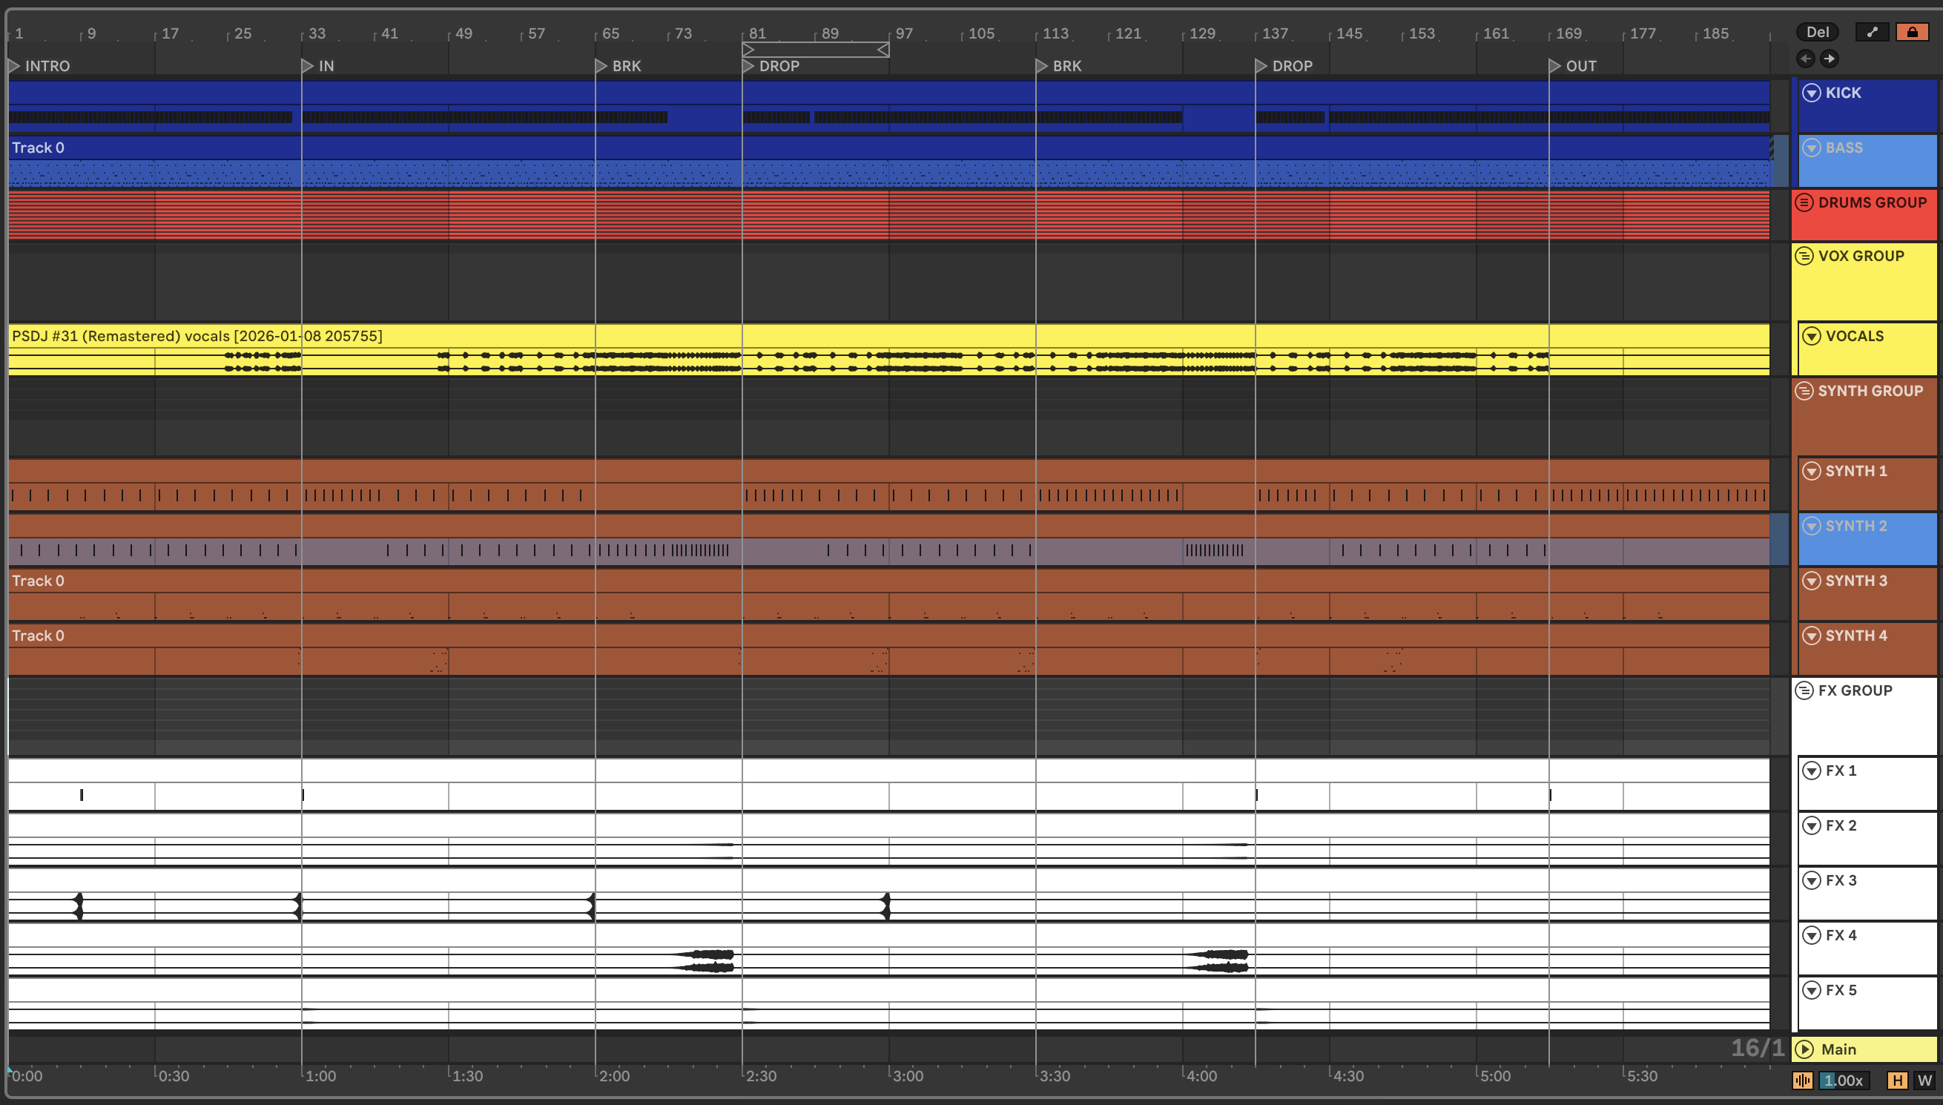Collapse the VOX GROUP fold button
Screen dimensions: 1943x1105
click(1804, 256)
